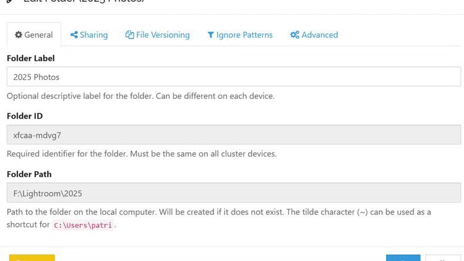The width and height of the screenshot is (464, 261).
Task: Focus the Folder Label field containing 2025 Photos
Action: 233,77
